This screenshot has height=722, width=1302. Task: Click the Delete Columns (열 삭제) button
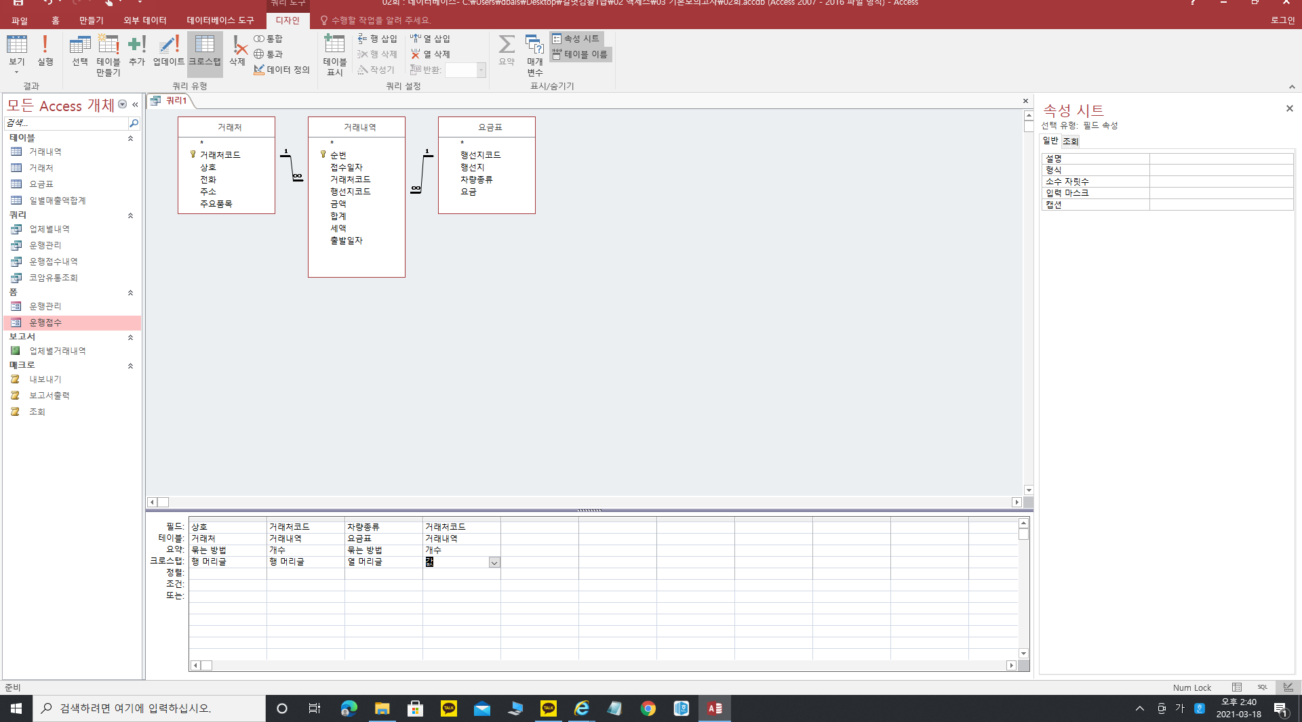431,54
